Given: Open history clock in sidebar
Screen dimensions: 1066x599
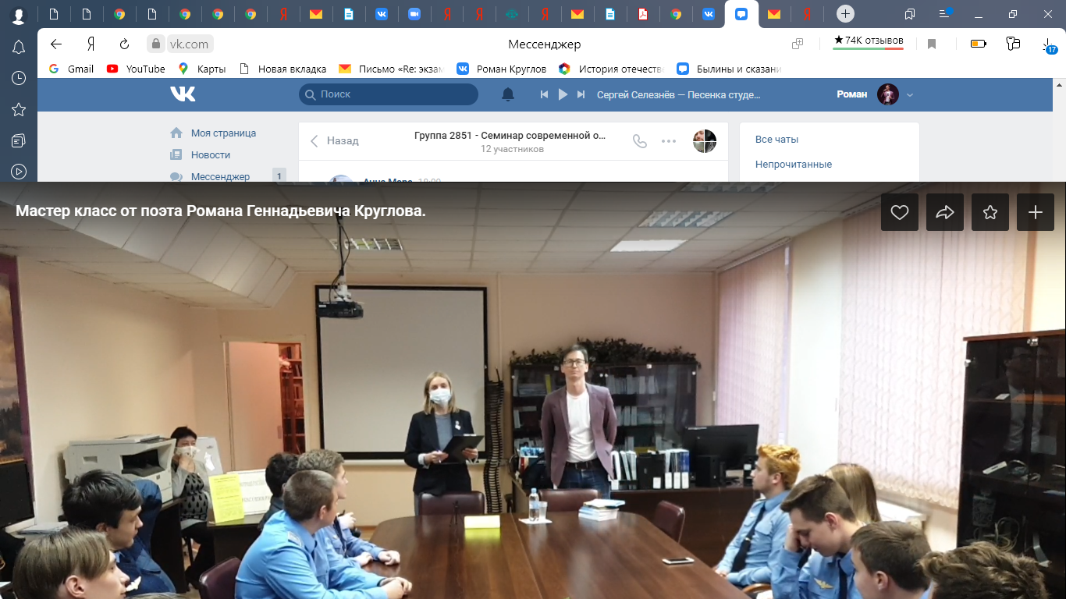Looking at the screenshot, I should (x=19, y=78).
